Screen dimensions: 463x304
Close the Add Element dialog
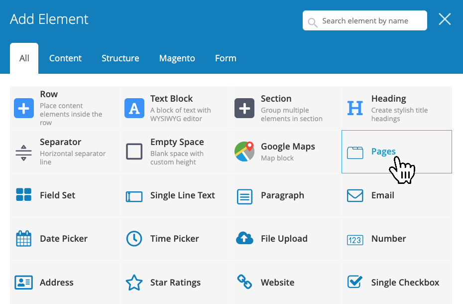445,19
